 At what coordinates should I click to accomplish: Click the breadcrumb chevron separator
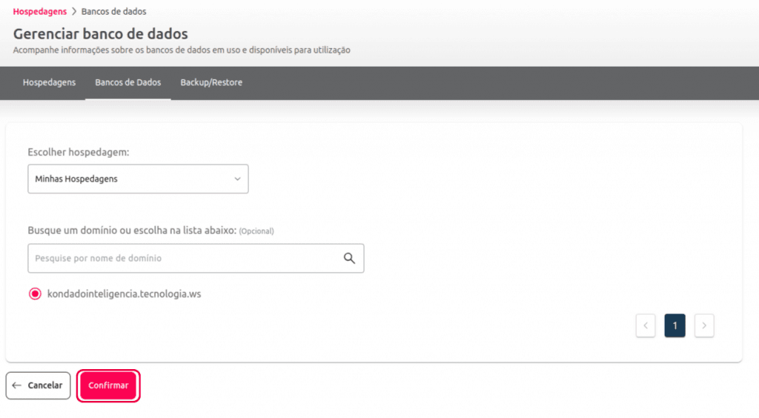[73, 12]
